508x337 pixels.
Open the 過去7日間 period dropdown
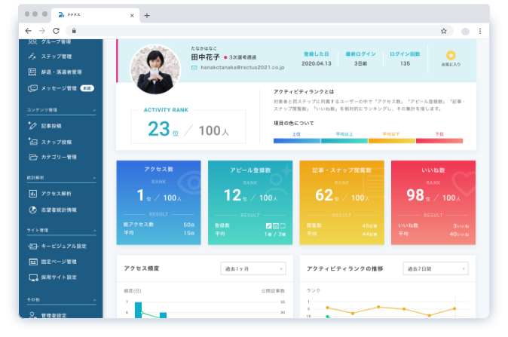pyautogui.click(x=435, y=268)
